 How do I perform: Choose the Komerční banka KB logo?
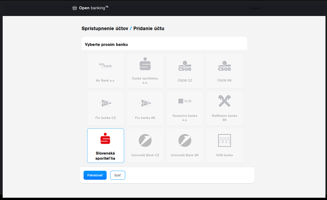pyautogui.click(x=185, y=101)
